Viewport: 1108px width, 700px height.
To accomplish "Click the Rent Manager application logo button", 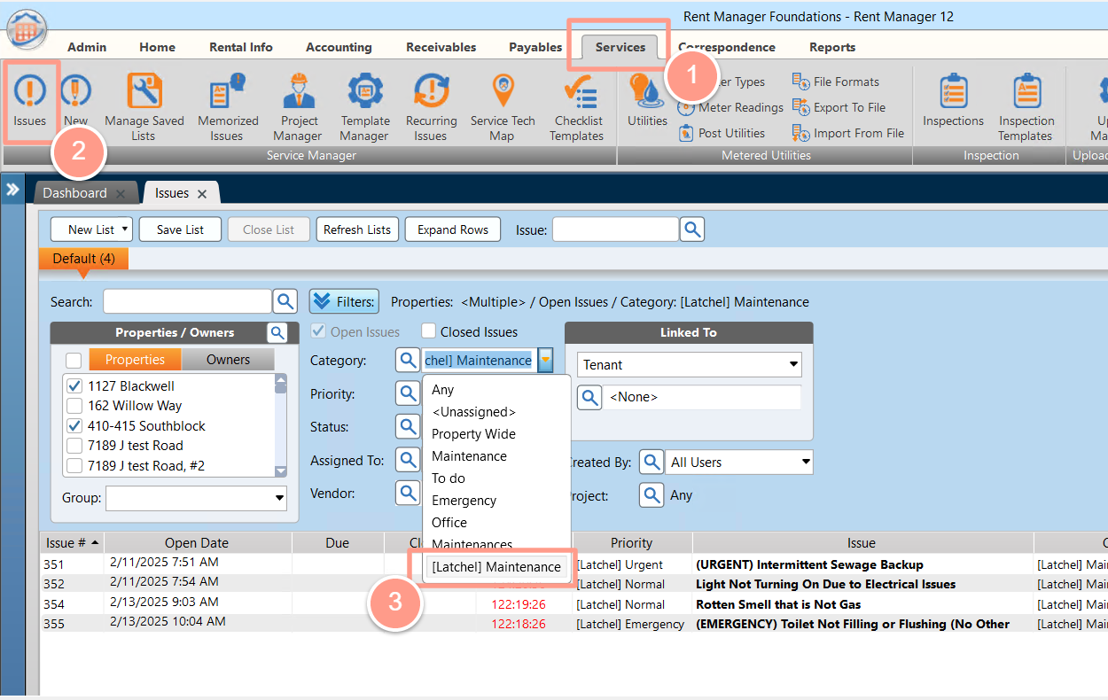I will pos(27,28).
